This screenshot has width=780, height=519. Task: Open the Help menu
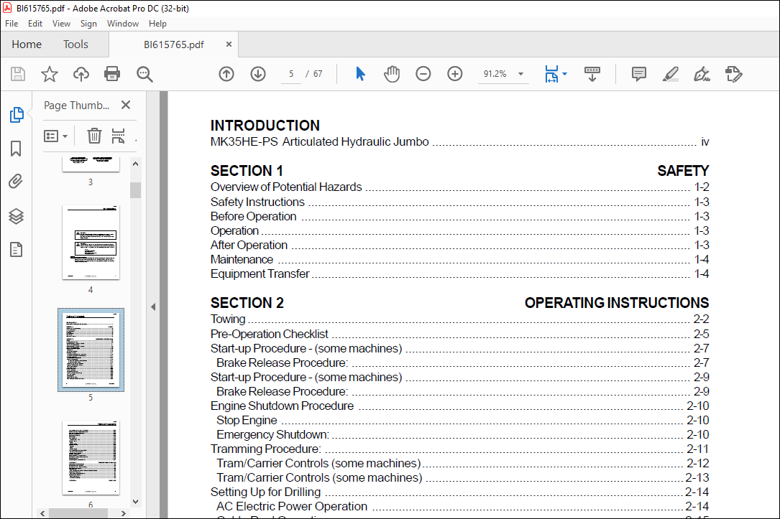point(157,24)
